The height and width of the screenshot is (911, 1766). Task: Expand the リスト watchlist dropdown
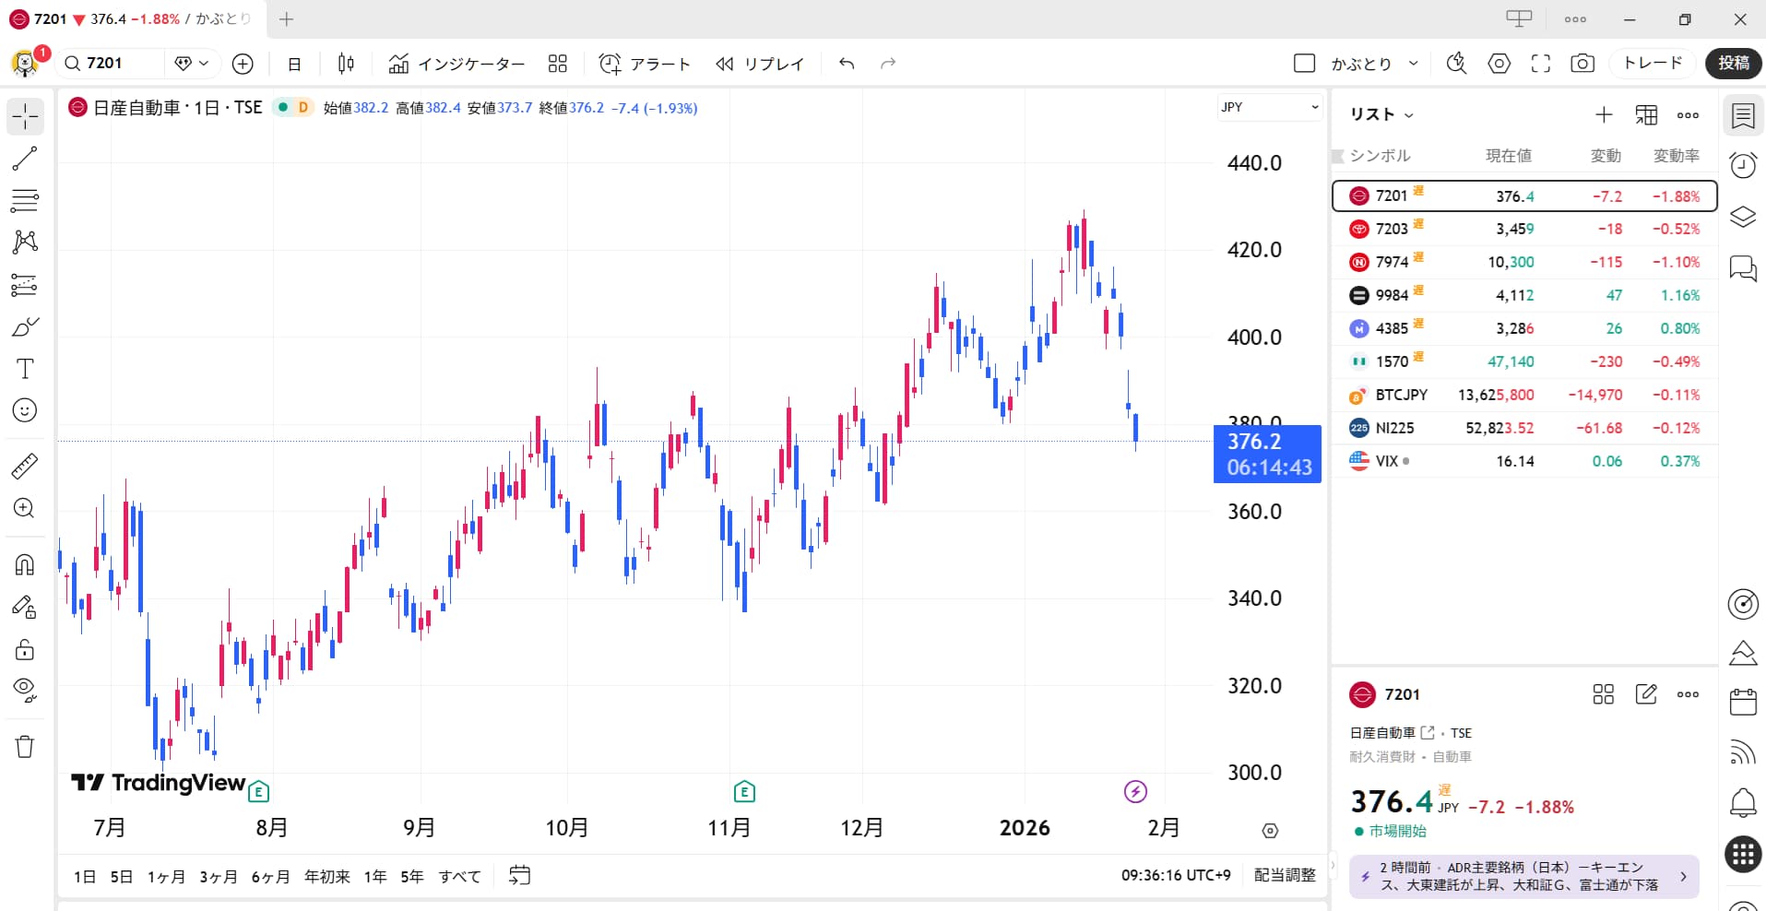1381,114
